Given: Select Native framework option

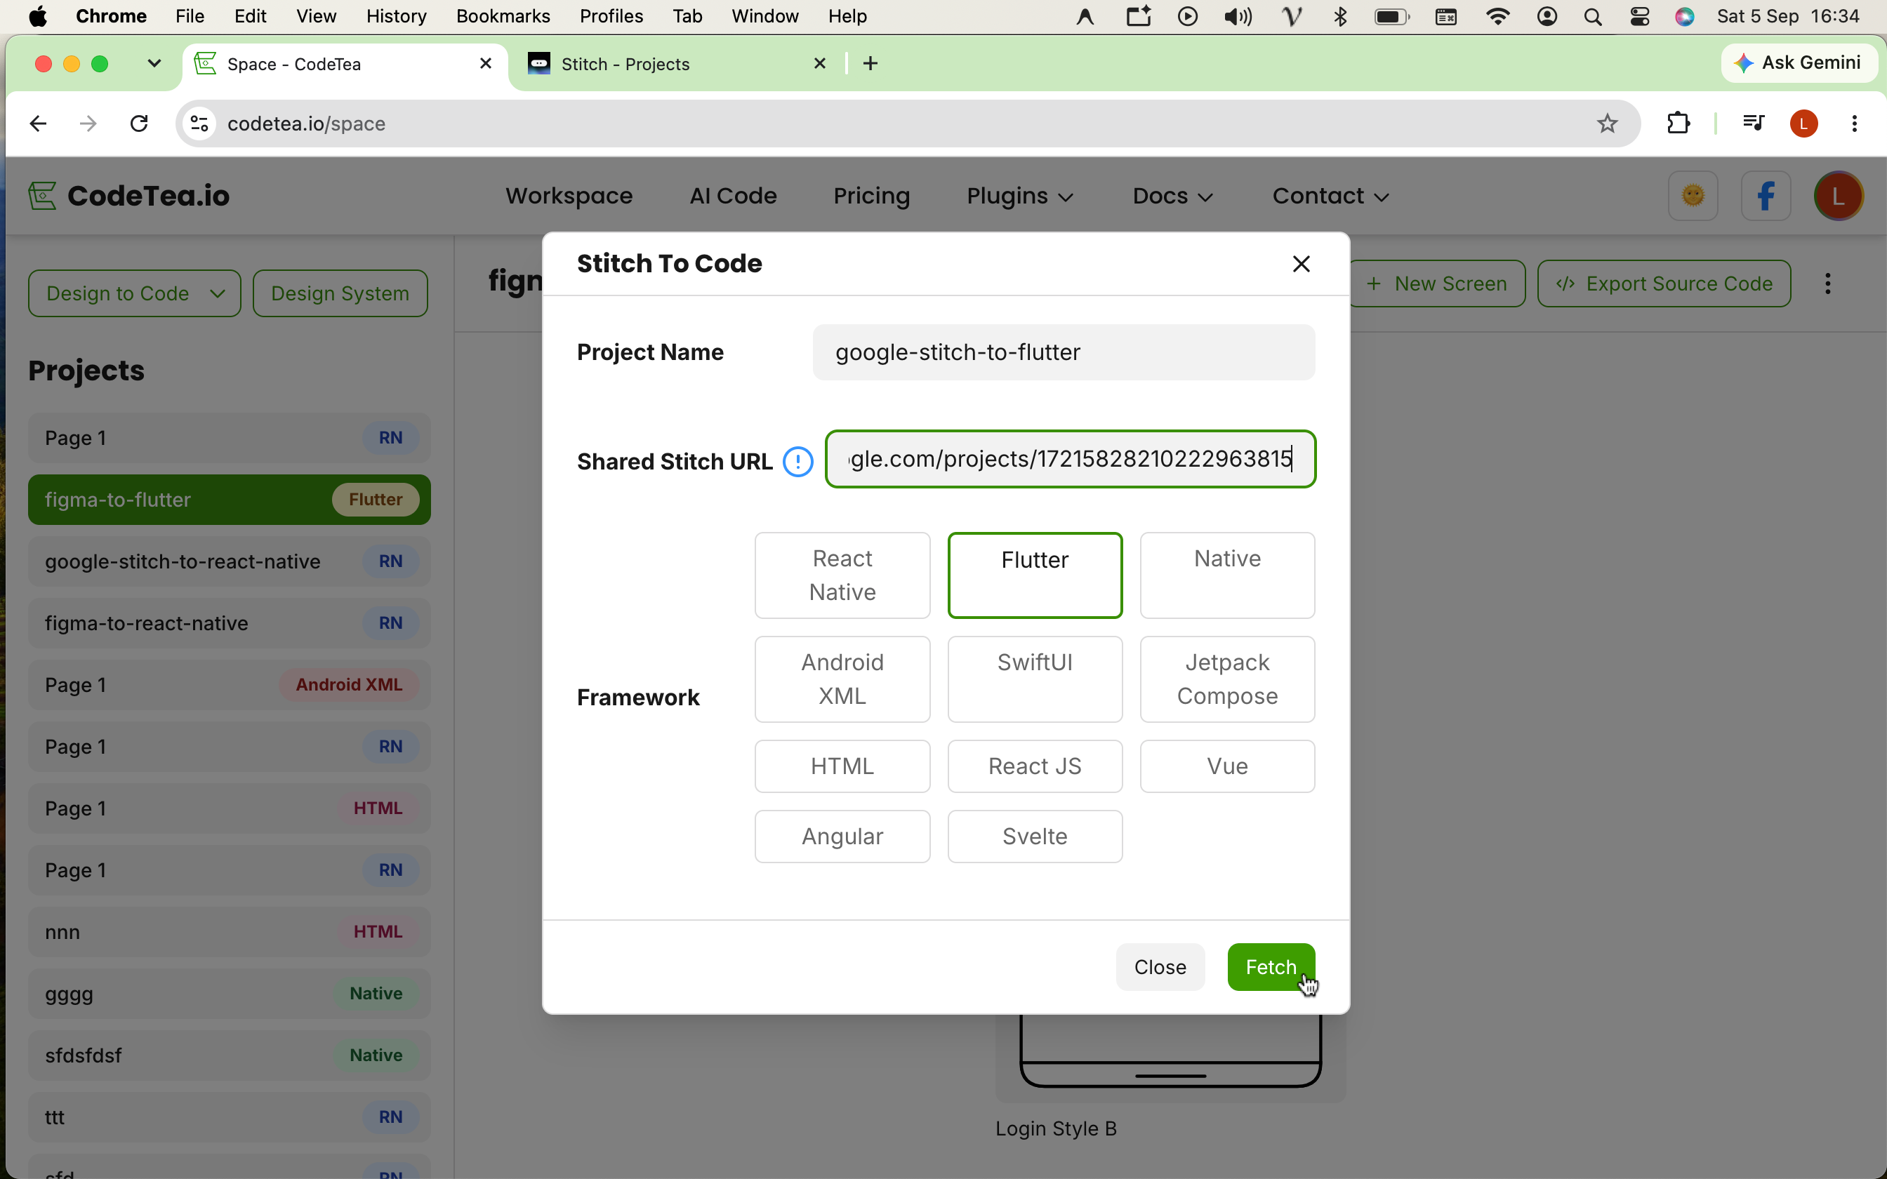Looking at the screenshot, I should pyautogui.click(x=1227, y=575).
